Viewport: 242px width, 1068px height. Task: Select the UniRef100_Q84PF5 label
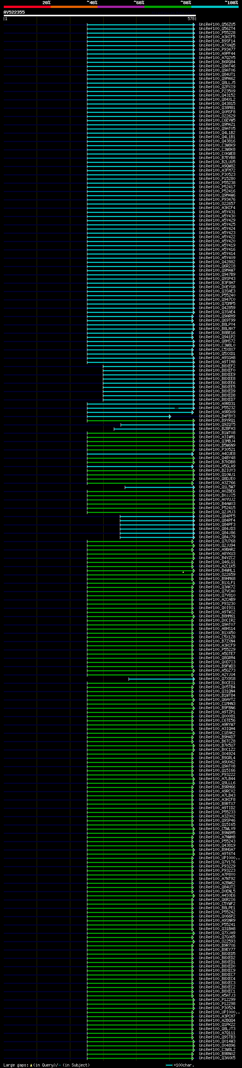point(217,516)
